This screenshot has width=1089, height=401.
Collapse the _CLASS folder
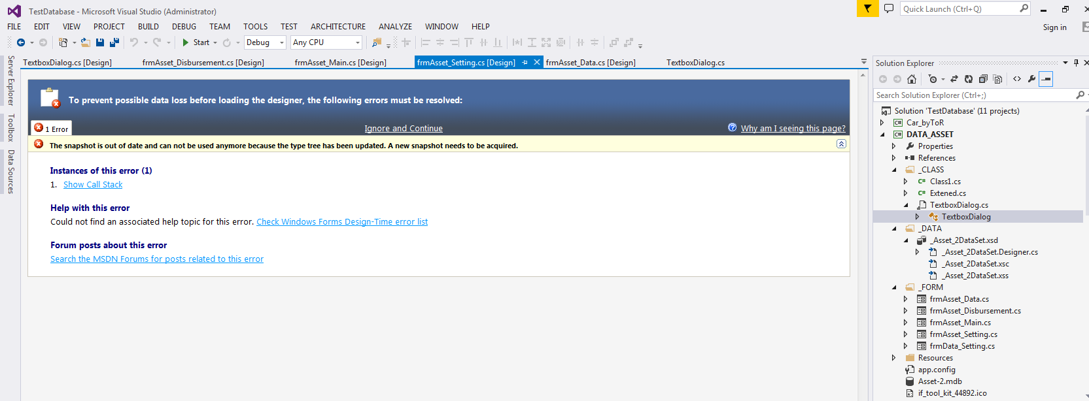tap(894, 170)
